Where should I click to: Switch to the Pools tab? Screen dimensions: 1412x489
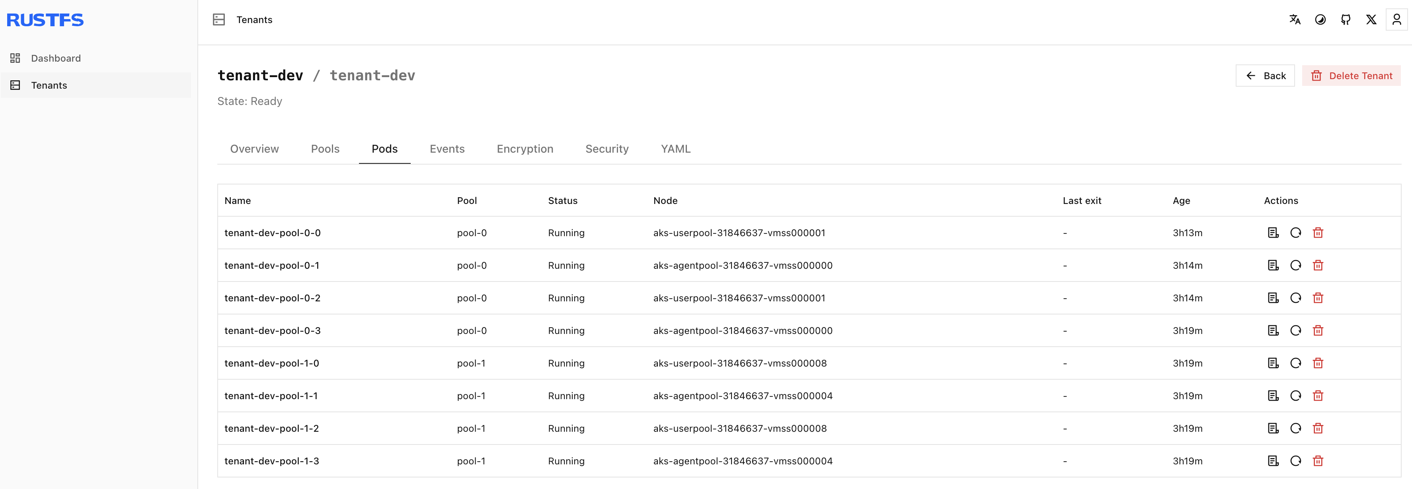point(325,149)
